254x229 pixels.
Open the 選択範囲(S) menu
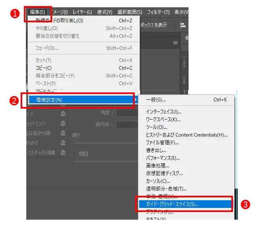point(129,12)
